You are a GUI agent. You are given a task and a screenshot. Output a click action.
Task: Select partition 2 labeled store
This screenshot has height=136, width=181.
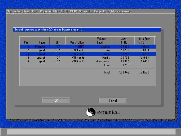88,50
